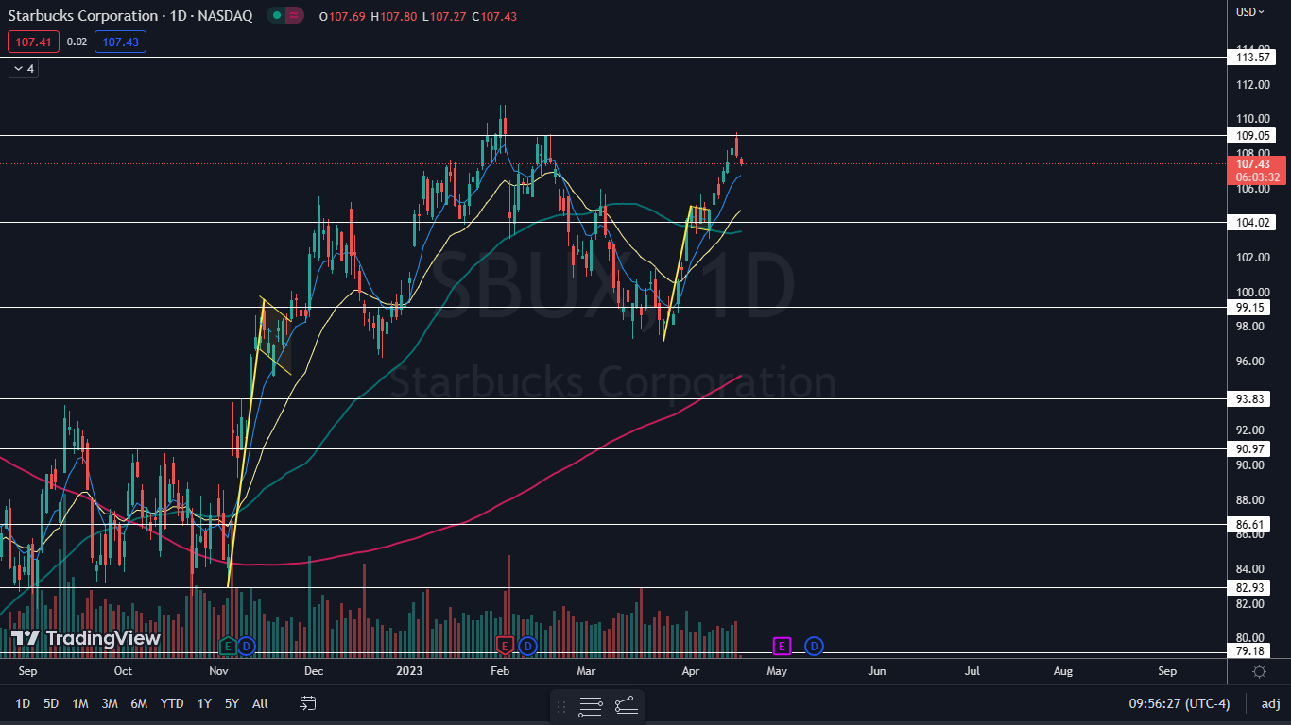The width and height of the screenshot is (1291, 725).
Task: Click the blue 107.43 buy button
Action: point(120,42)
